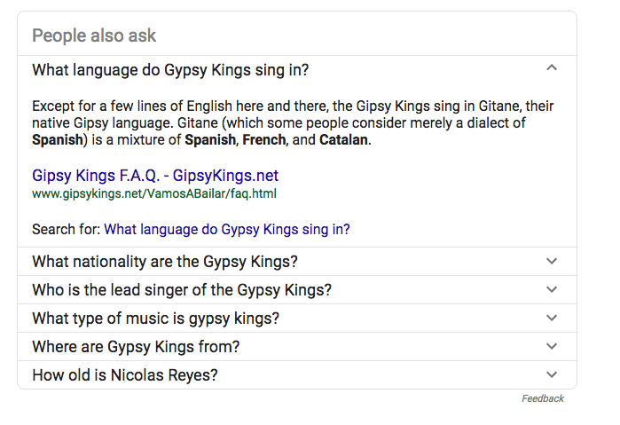Select 'What type of music is gypsy kings?' text
Viewport: 620px width, 425px height.
coord(156,319)
